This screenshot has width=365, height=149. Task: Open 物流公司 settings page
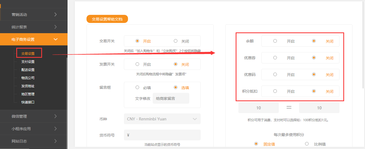pos(28,78)
